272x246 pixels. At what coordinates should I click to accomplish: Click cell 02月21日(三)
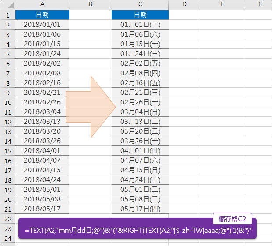pyautogui.click(x=140, y=93)
